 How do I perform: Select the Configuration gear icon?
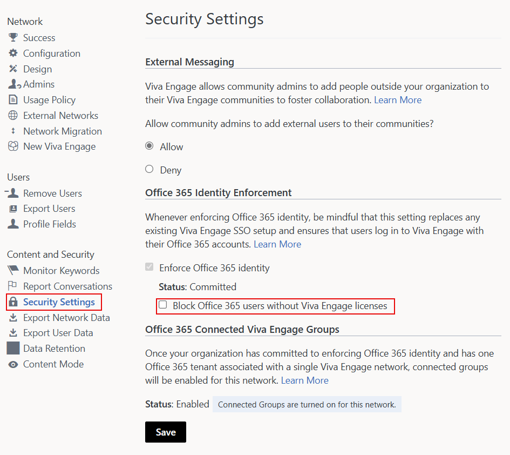14,53
